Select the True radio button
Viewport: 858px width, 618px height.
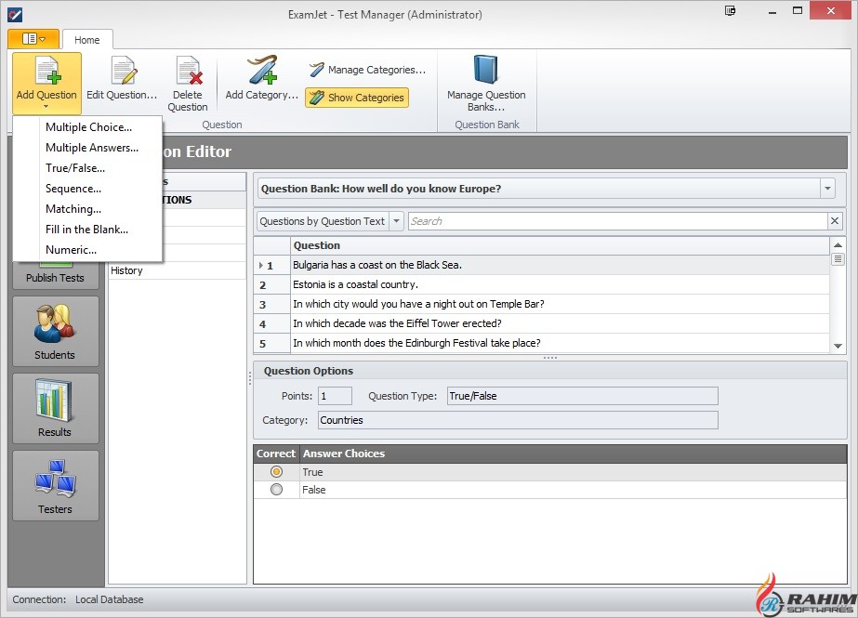[x=276, y=471]
